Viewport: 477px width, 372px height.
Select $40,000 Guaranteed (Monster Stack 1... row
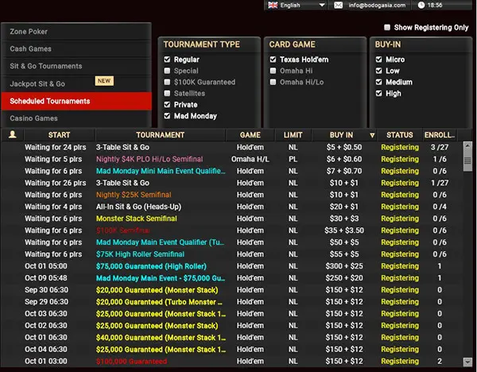[232, 337]
